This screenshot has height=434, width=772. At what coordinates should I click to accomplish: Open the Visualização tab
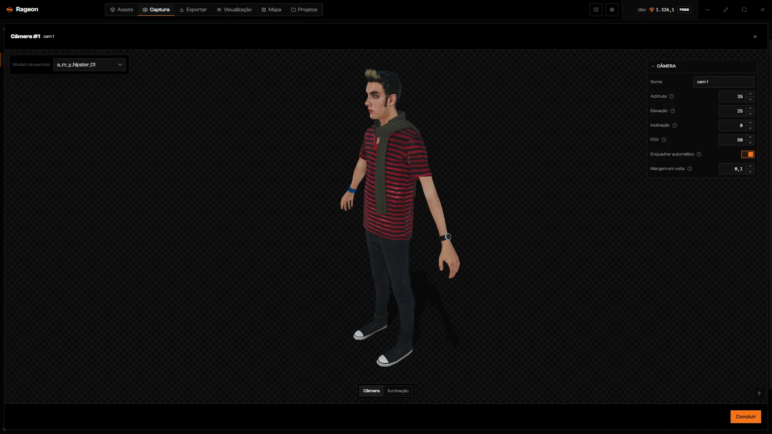coord(234,10)
